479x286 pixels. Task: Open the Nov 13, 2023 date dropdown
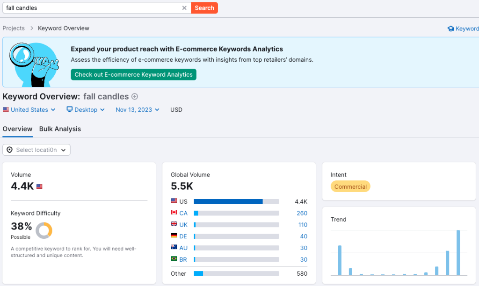(x=137, y=110)
